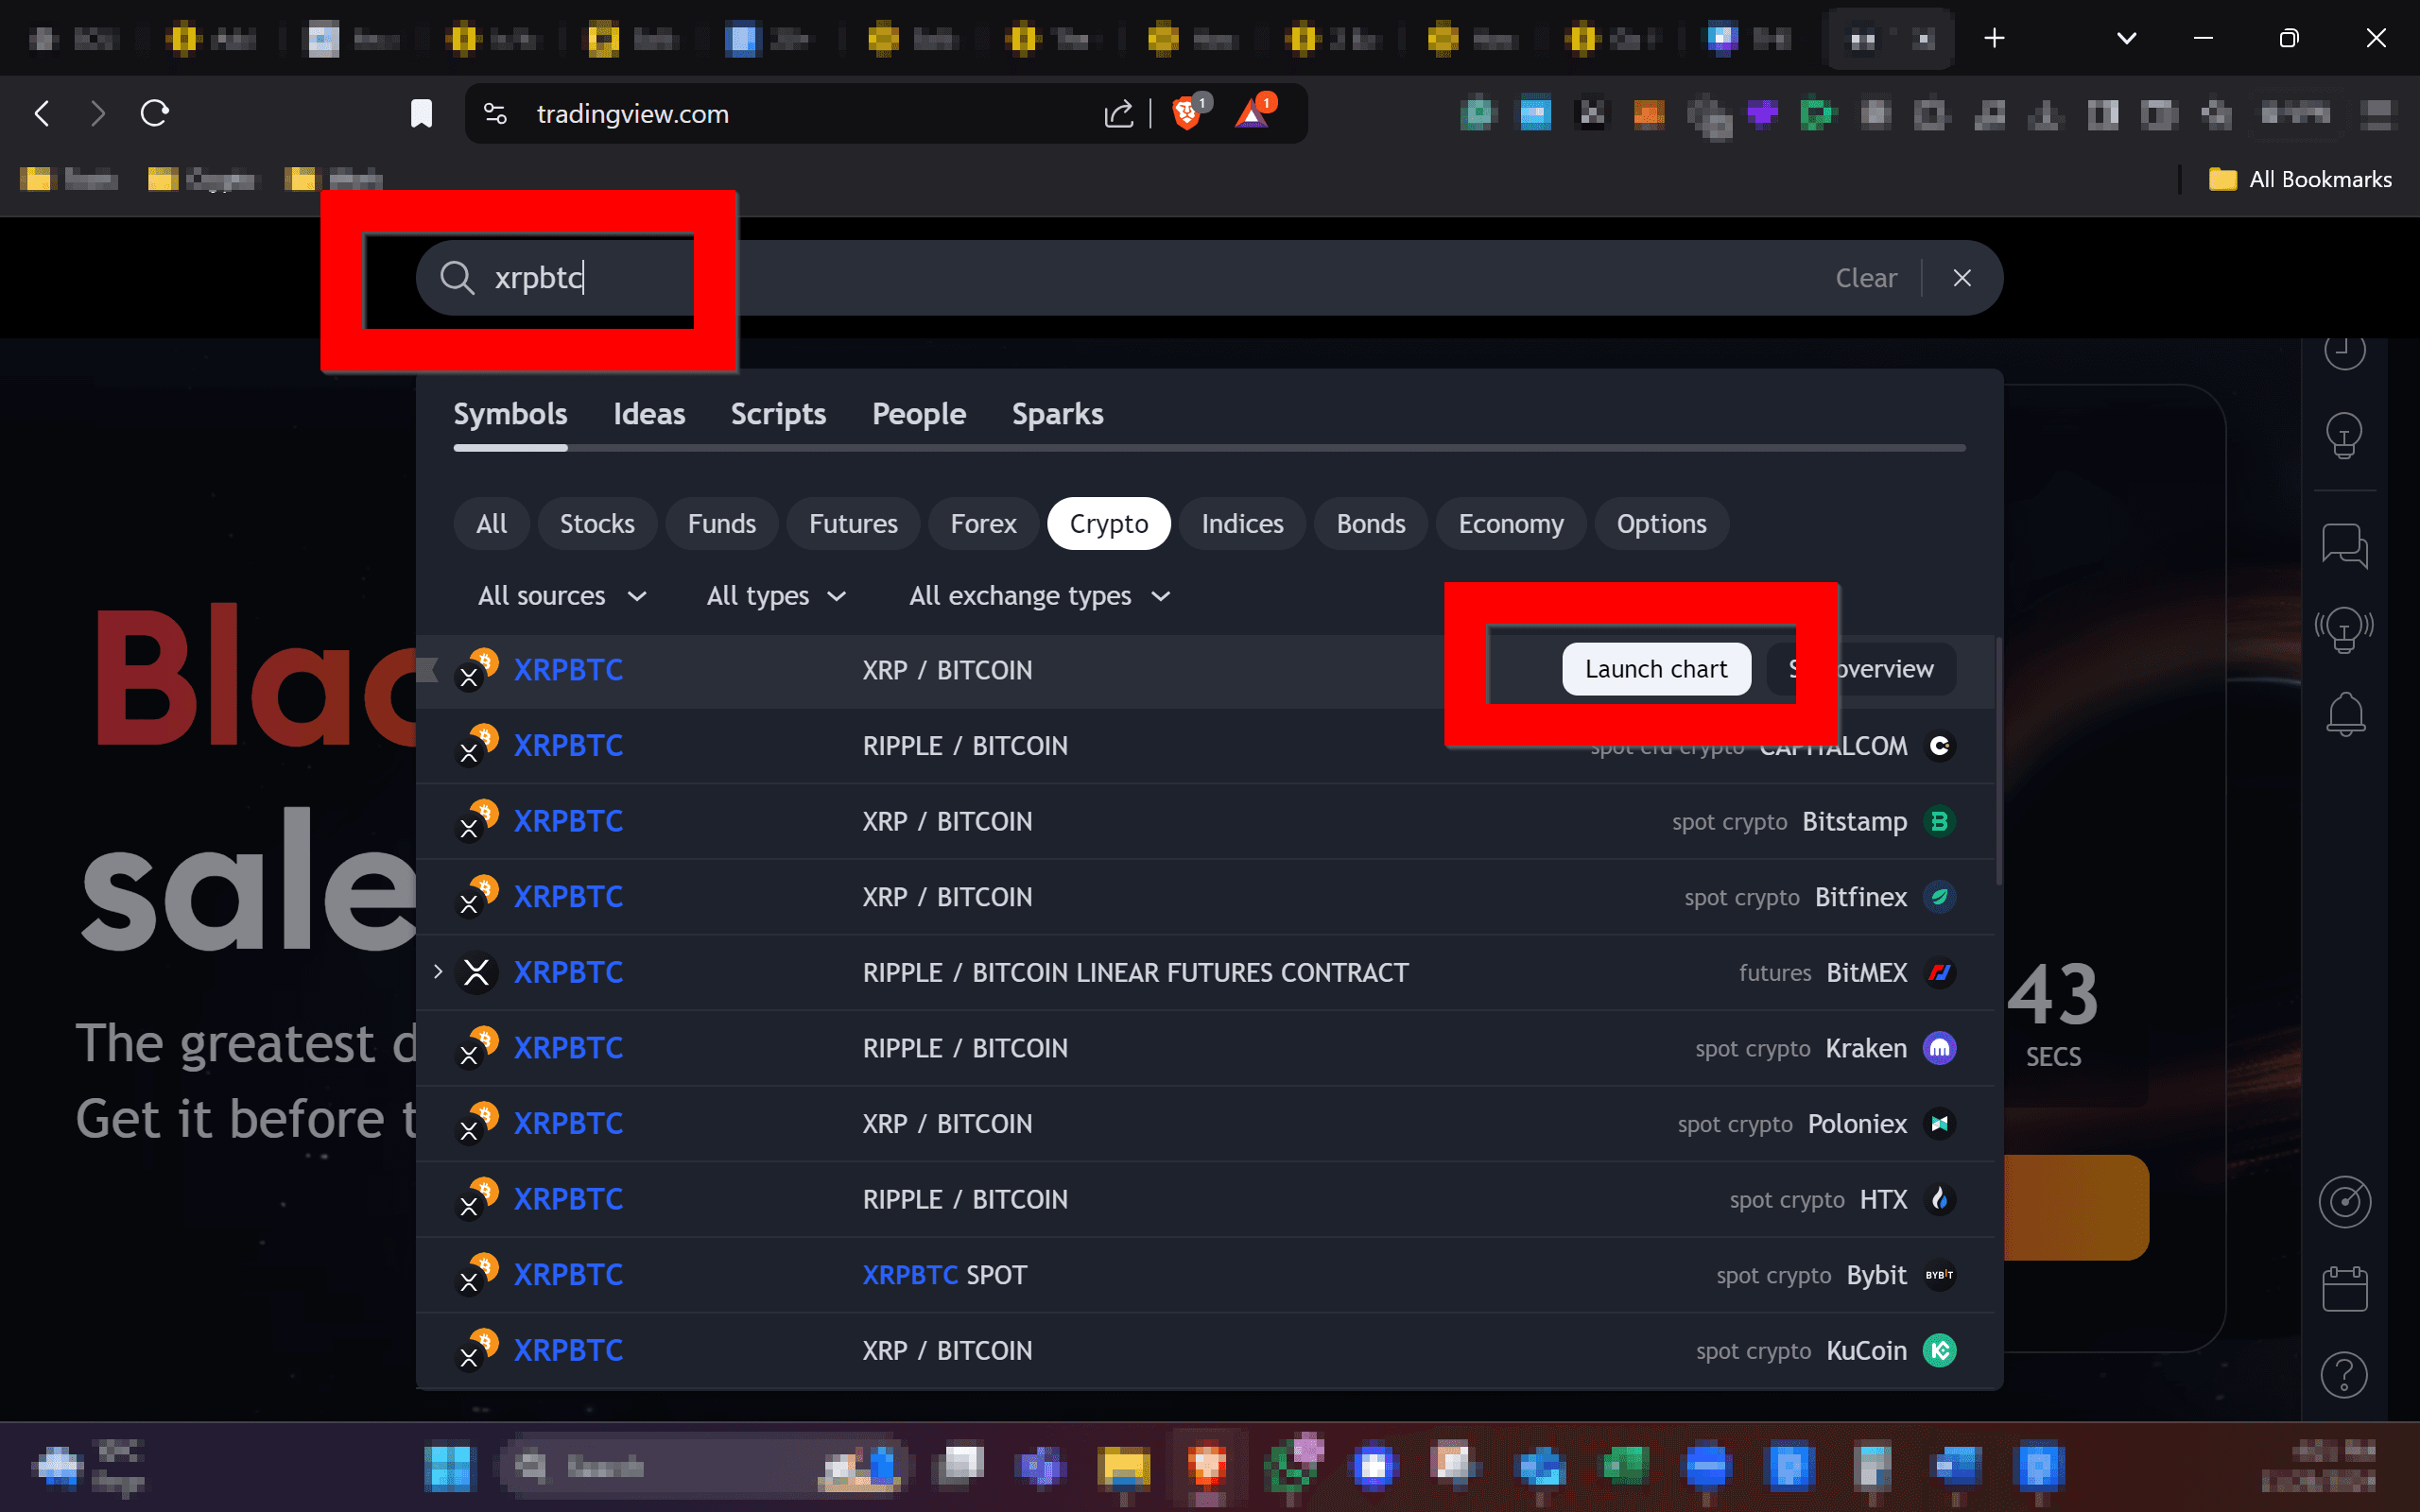
Task: Switch to the Ideas tab
Action: tap(649, 414)
